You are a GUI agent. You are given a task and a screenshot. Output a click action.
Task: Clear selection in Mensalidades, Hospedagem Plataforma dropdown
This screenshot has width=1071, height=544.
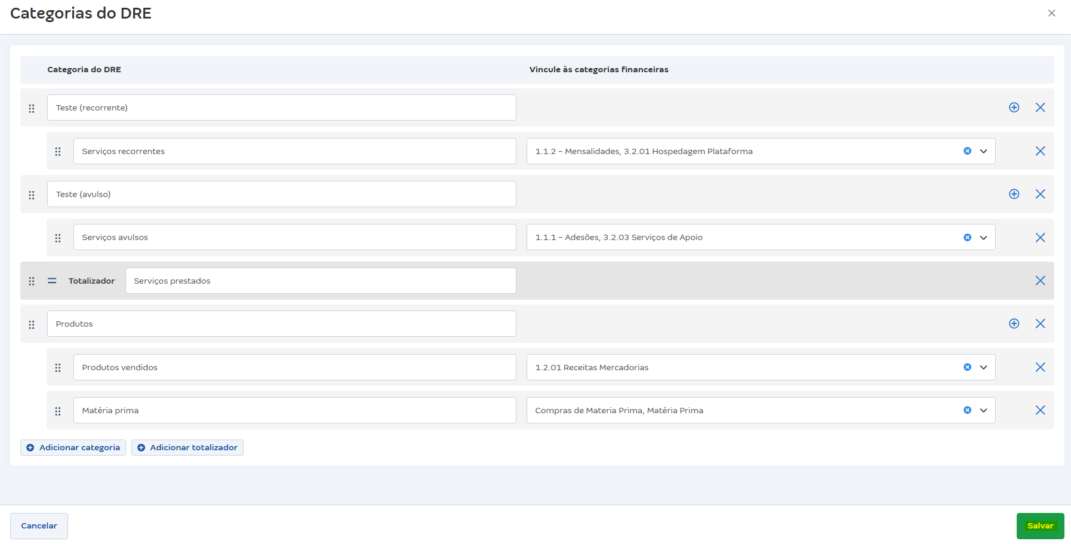[967, 151]
